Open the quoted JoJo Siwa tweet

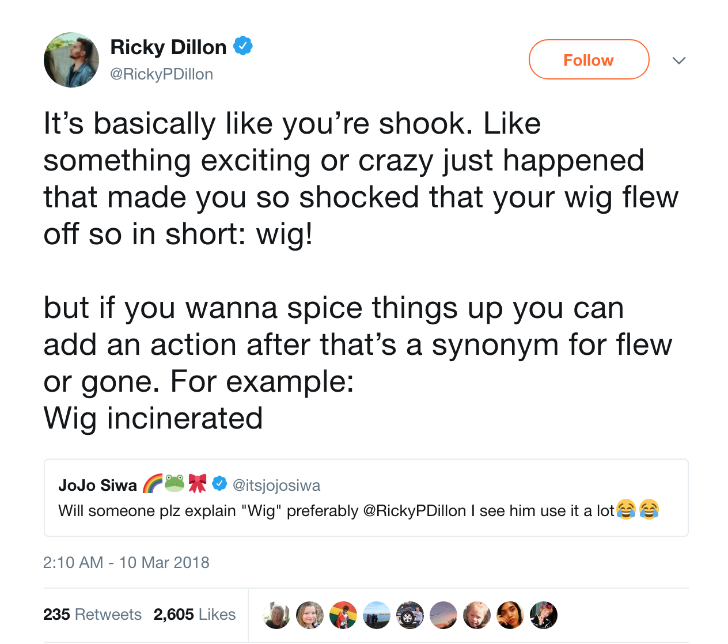click(366, 498)
